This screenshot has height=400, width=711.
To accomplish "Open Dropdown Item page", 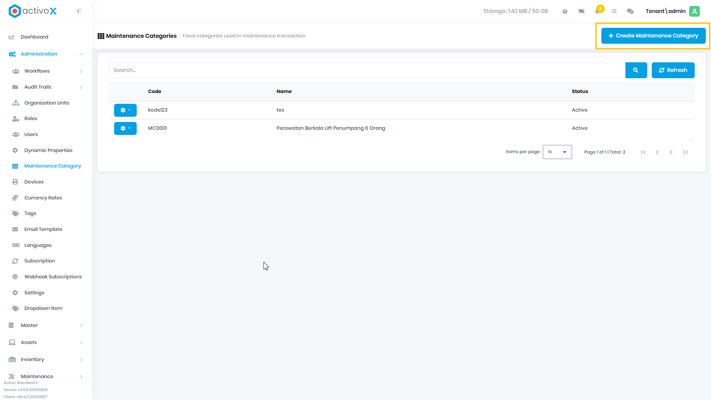I will tap(43, 308).
